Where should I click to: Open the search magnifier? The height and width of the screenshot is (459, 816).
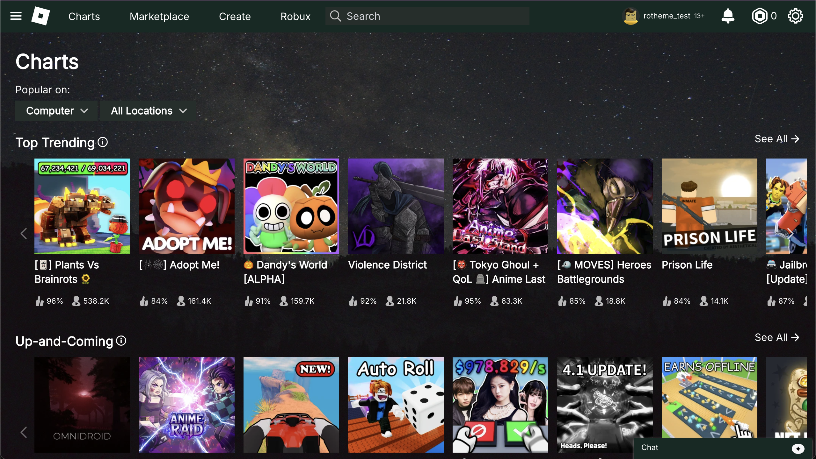(335, 16)
